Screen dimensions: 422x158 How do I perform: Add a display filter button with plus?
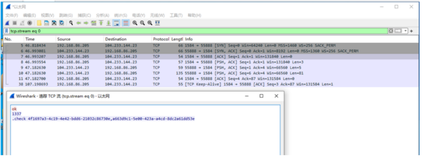(x=411, y=31)
